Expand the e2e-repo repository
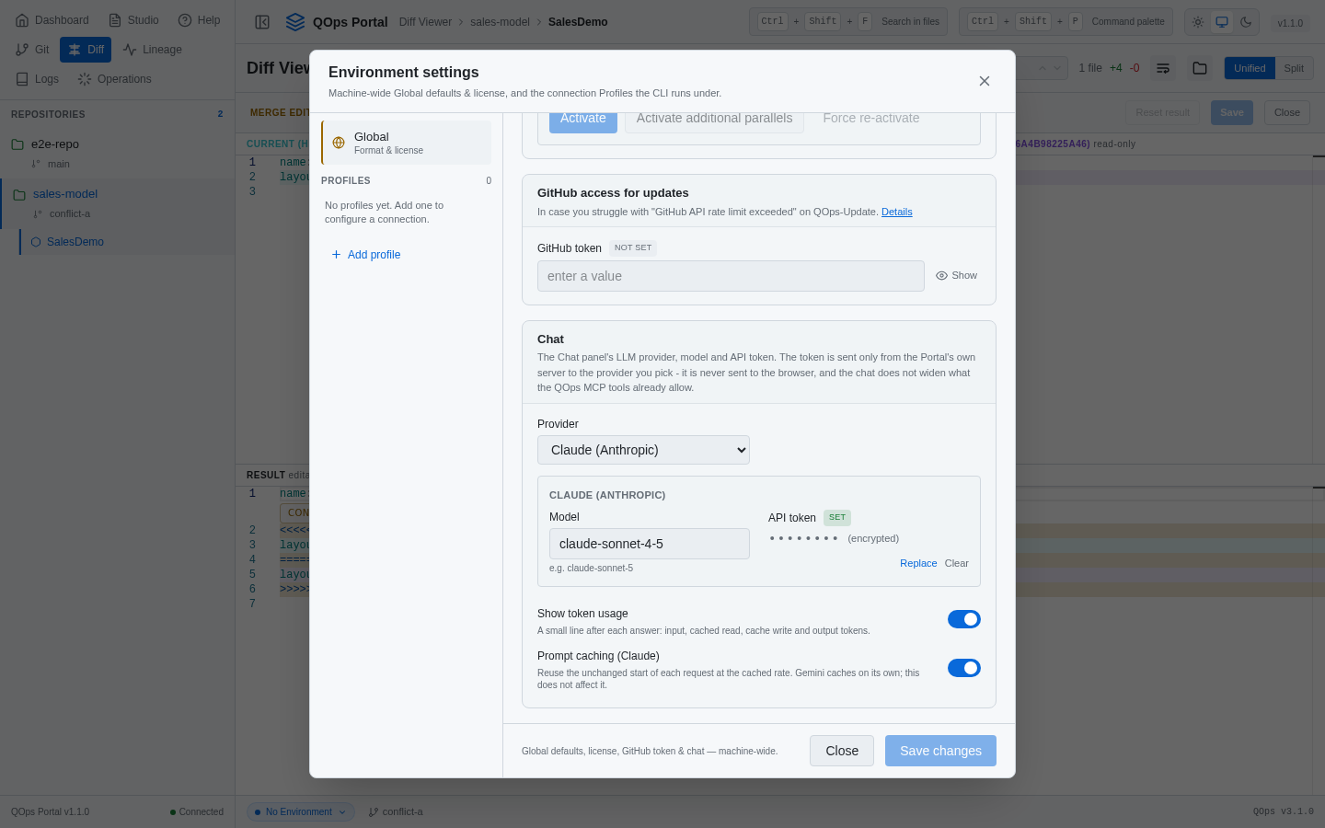 117,144
